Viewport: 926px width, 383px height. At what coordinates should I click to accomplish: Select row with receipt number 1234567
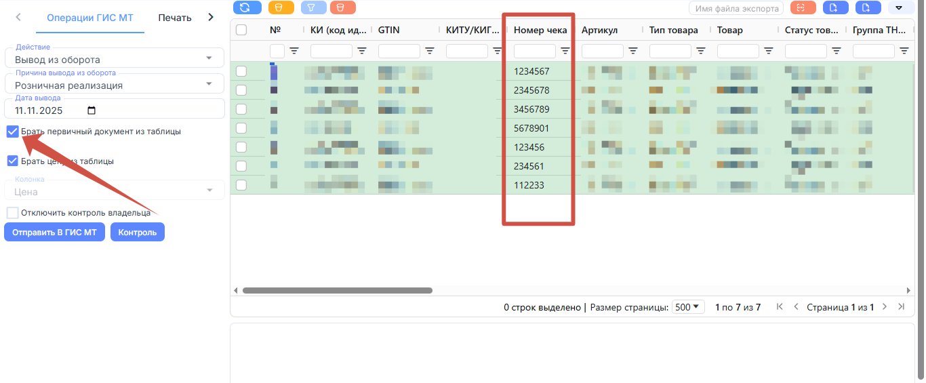(241, 71)
